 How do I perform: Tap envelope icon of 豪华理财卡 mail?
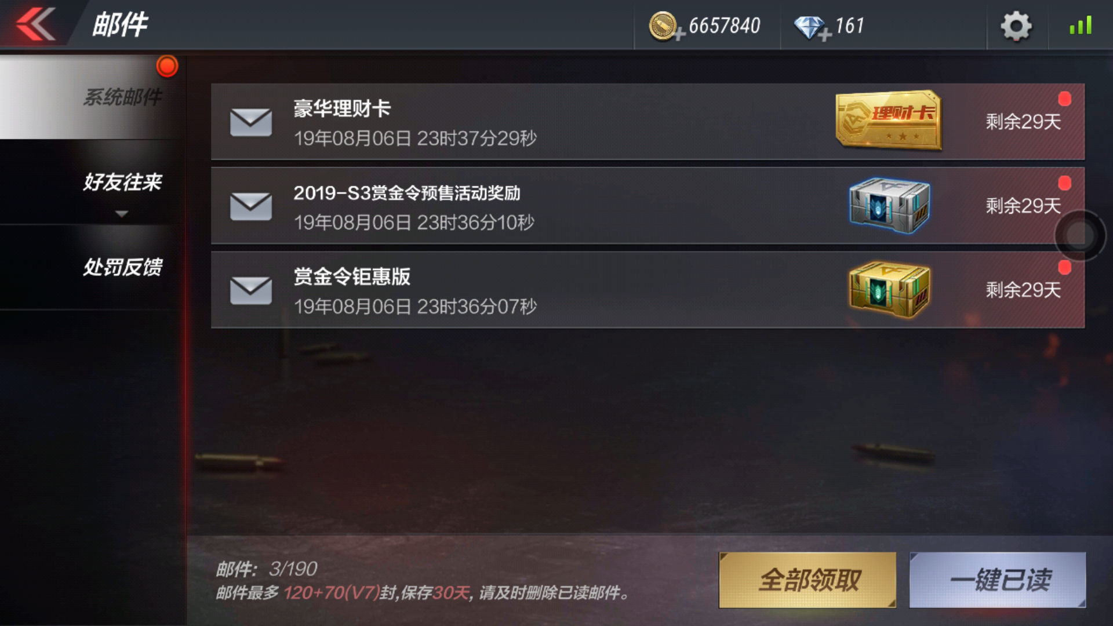pos(251,122)
